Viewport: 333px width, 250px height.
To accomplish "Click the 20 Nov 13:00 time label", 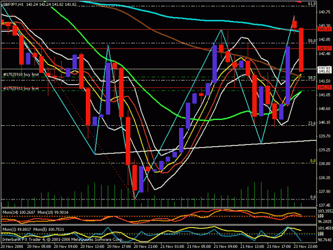I will [92, 247].
